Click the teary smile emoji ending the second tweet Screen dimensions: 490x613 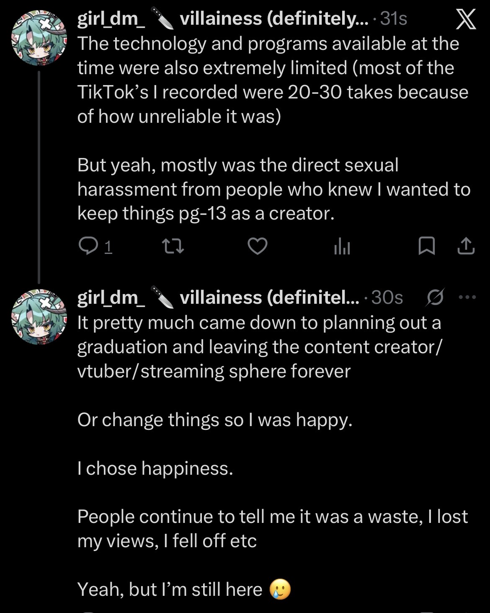click(x=280, y=590)
